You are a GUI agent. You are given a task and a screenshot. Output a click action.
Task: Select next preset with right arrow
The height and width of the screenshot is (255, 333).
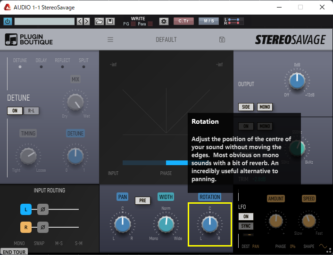tap(87, 21)
